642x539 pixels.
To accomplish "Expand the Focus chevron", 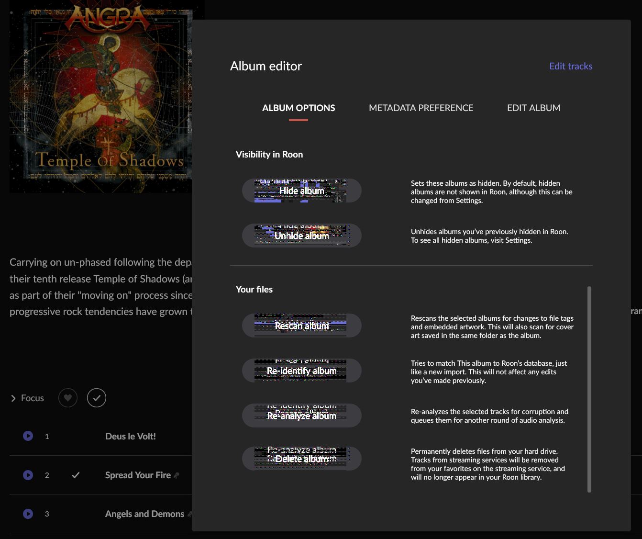I will pos(13,398).
